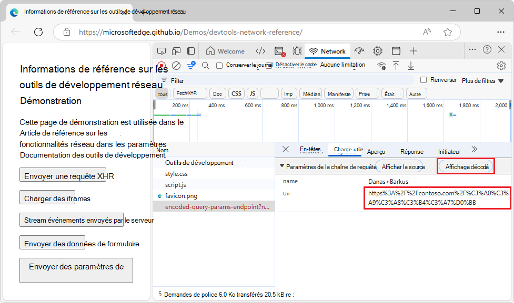Open Network settings gear icon

(x=501, y=66)
